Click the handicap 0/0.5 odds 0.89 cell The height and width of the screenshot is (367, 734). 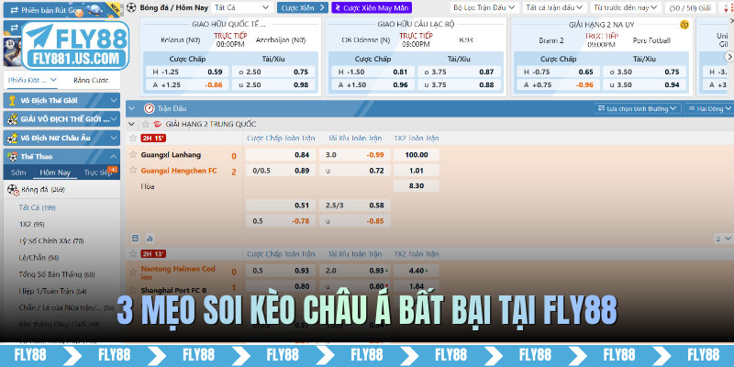coord(281,171)
